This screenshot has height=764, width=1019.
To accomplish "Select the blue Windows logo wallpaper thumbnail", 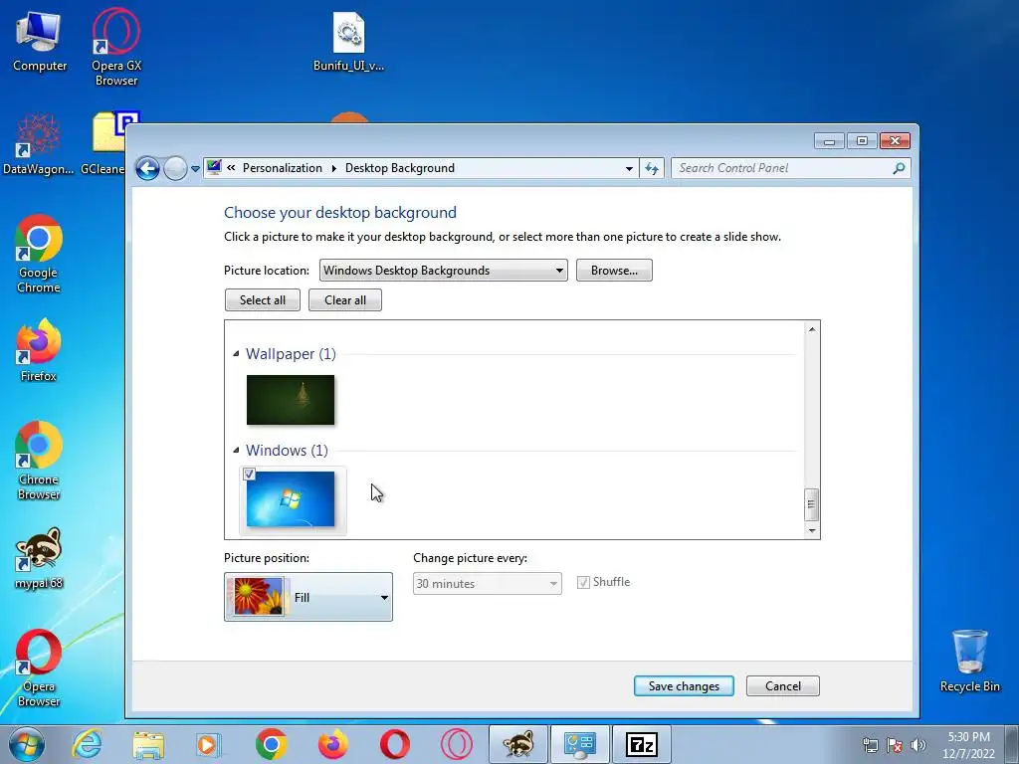I will click(291, 499).
